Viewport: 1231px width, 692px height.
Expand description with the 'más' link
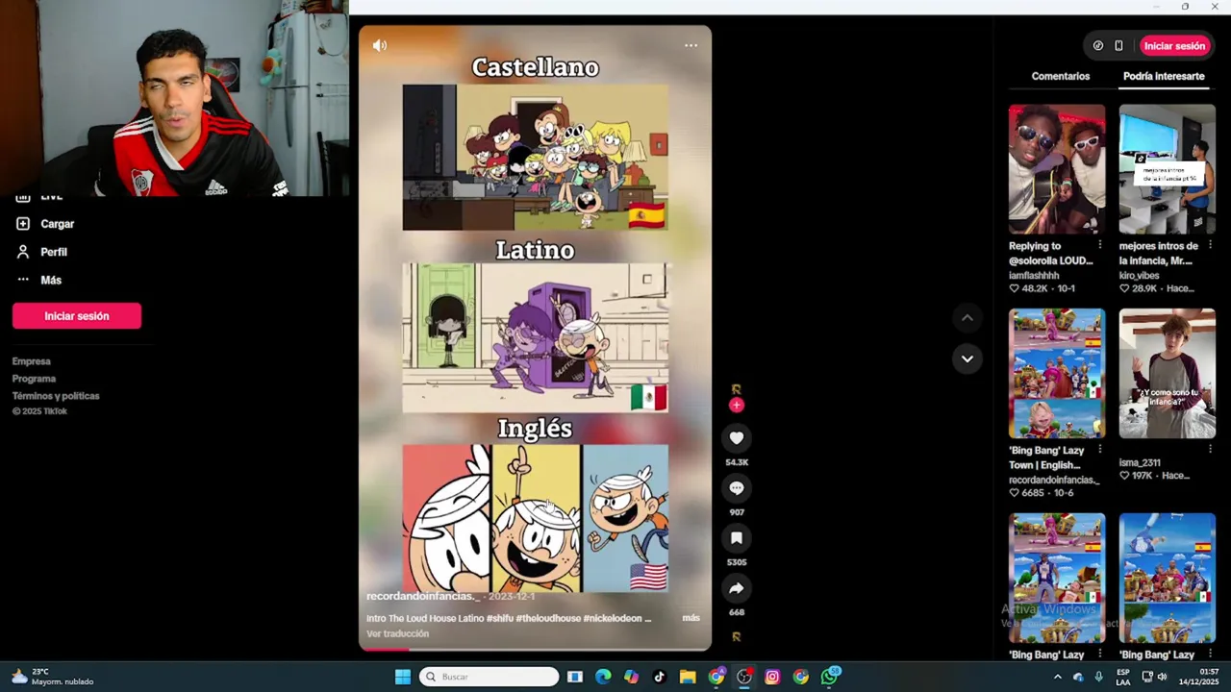click(x=691, y=618)
